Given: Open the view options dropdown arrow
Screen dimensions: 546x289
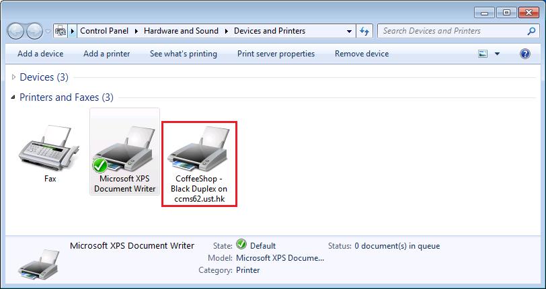Looking at the screenshot, I should [498, 54].
